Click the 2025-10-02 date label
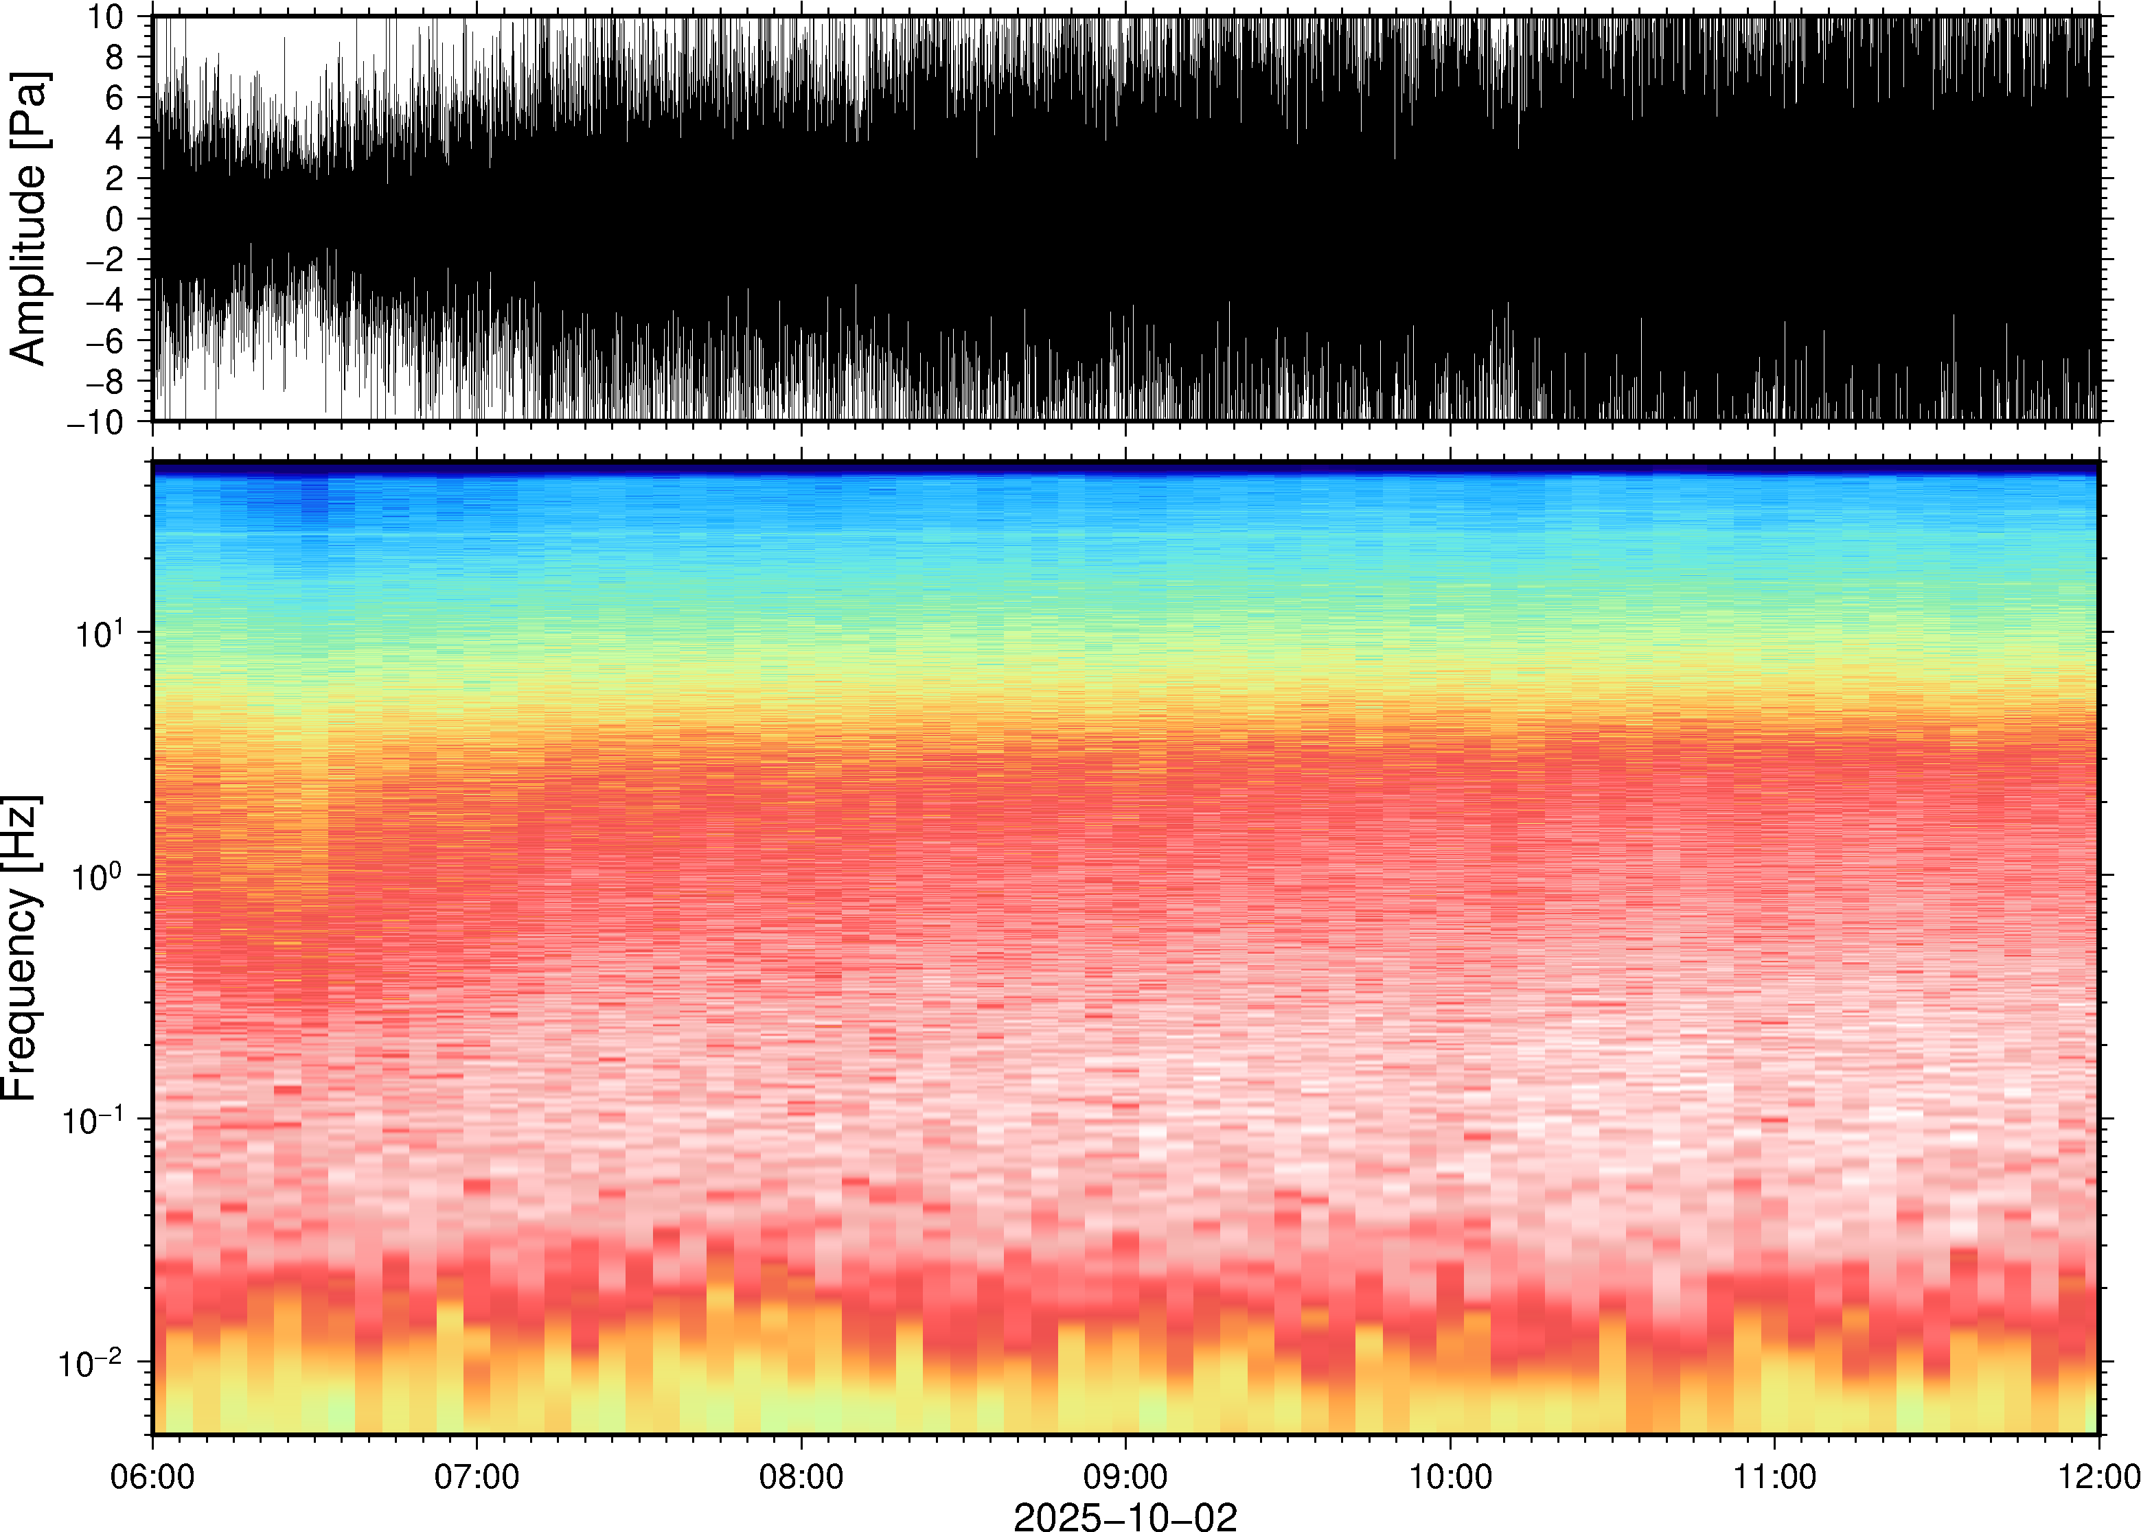2141x1532 pixels. [x=1125, y=1517]
